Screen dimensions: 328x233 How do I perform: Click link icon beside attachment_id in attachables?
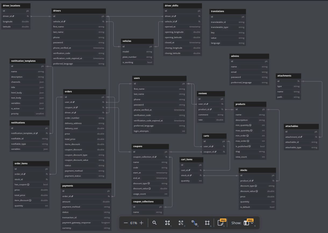click(x=301, y=137)
